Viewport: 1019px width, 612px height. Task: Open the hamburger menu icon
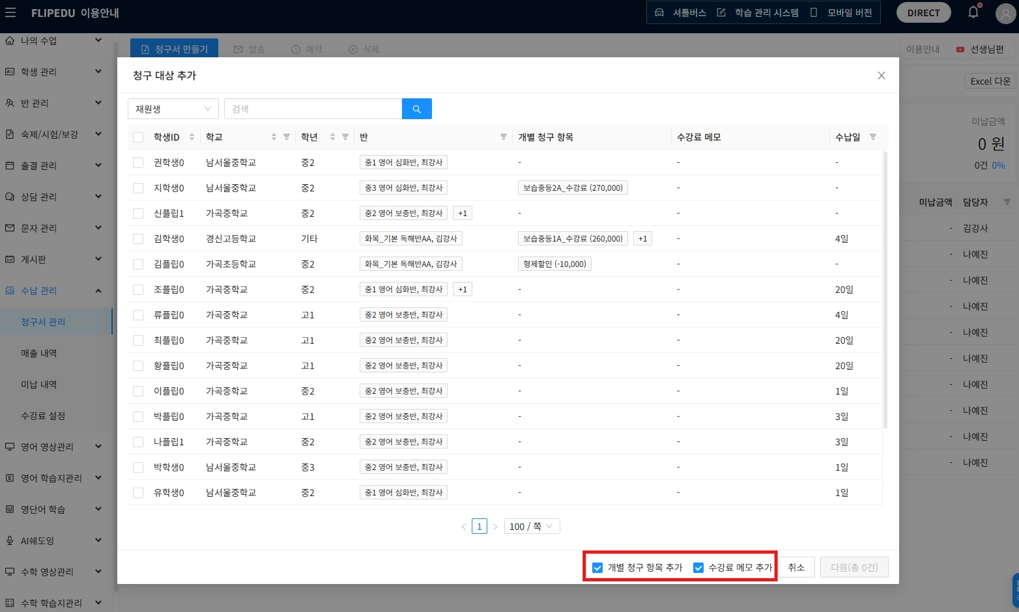point(10,13)
